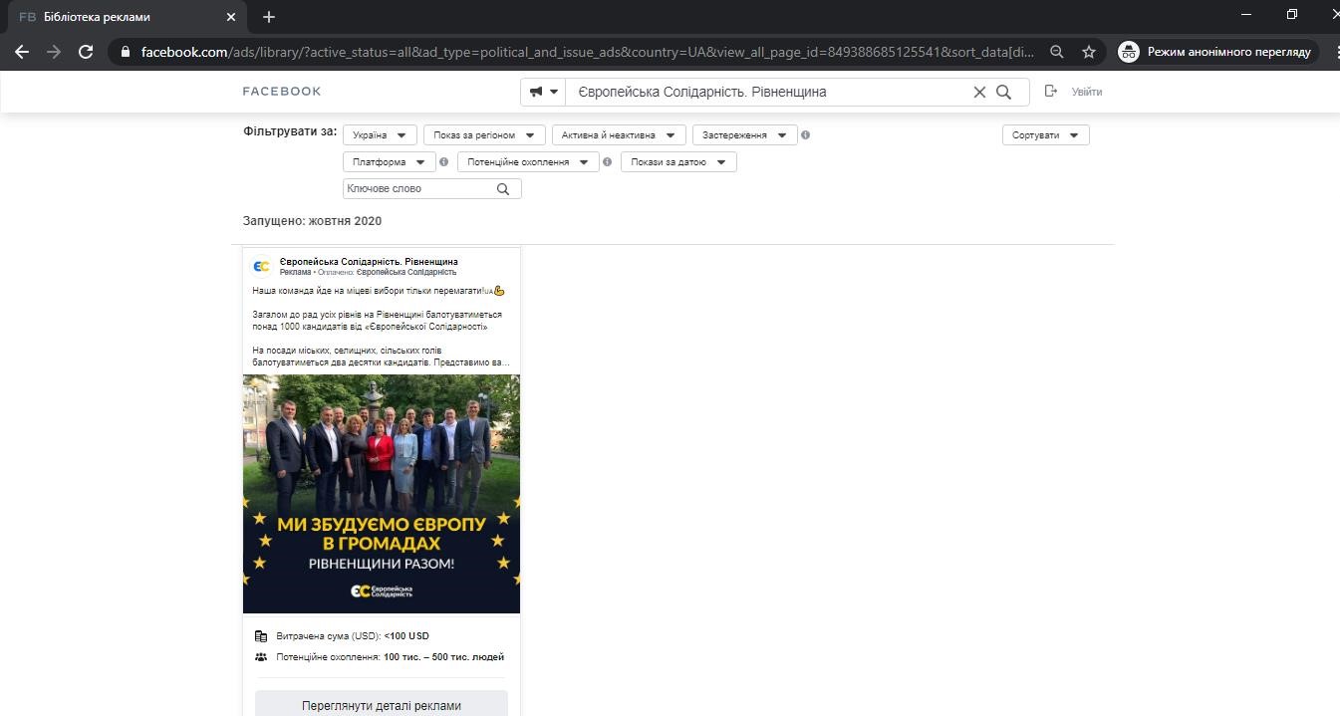
Task: Open a new browser tab
Action: click(x=269, y=17)
